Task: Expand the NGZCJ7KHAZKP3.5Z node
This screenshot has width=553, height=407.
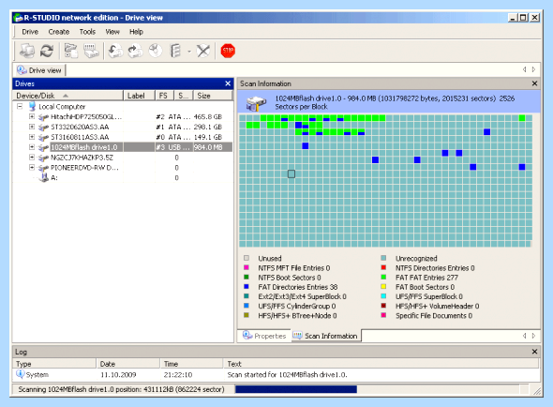Action: pyautogui.click(x=32, y=158)
